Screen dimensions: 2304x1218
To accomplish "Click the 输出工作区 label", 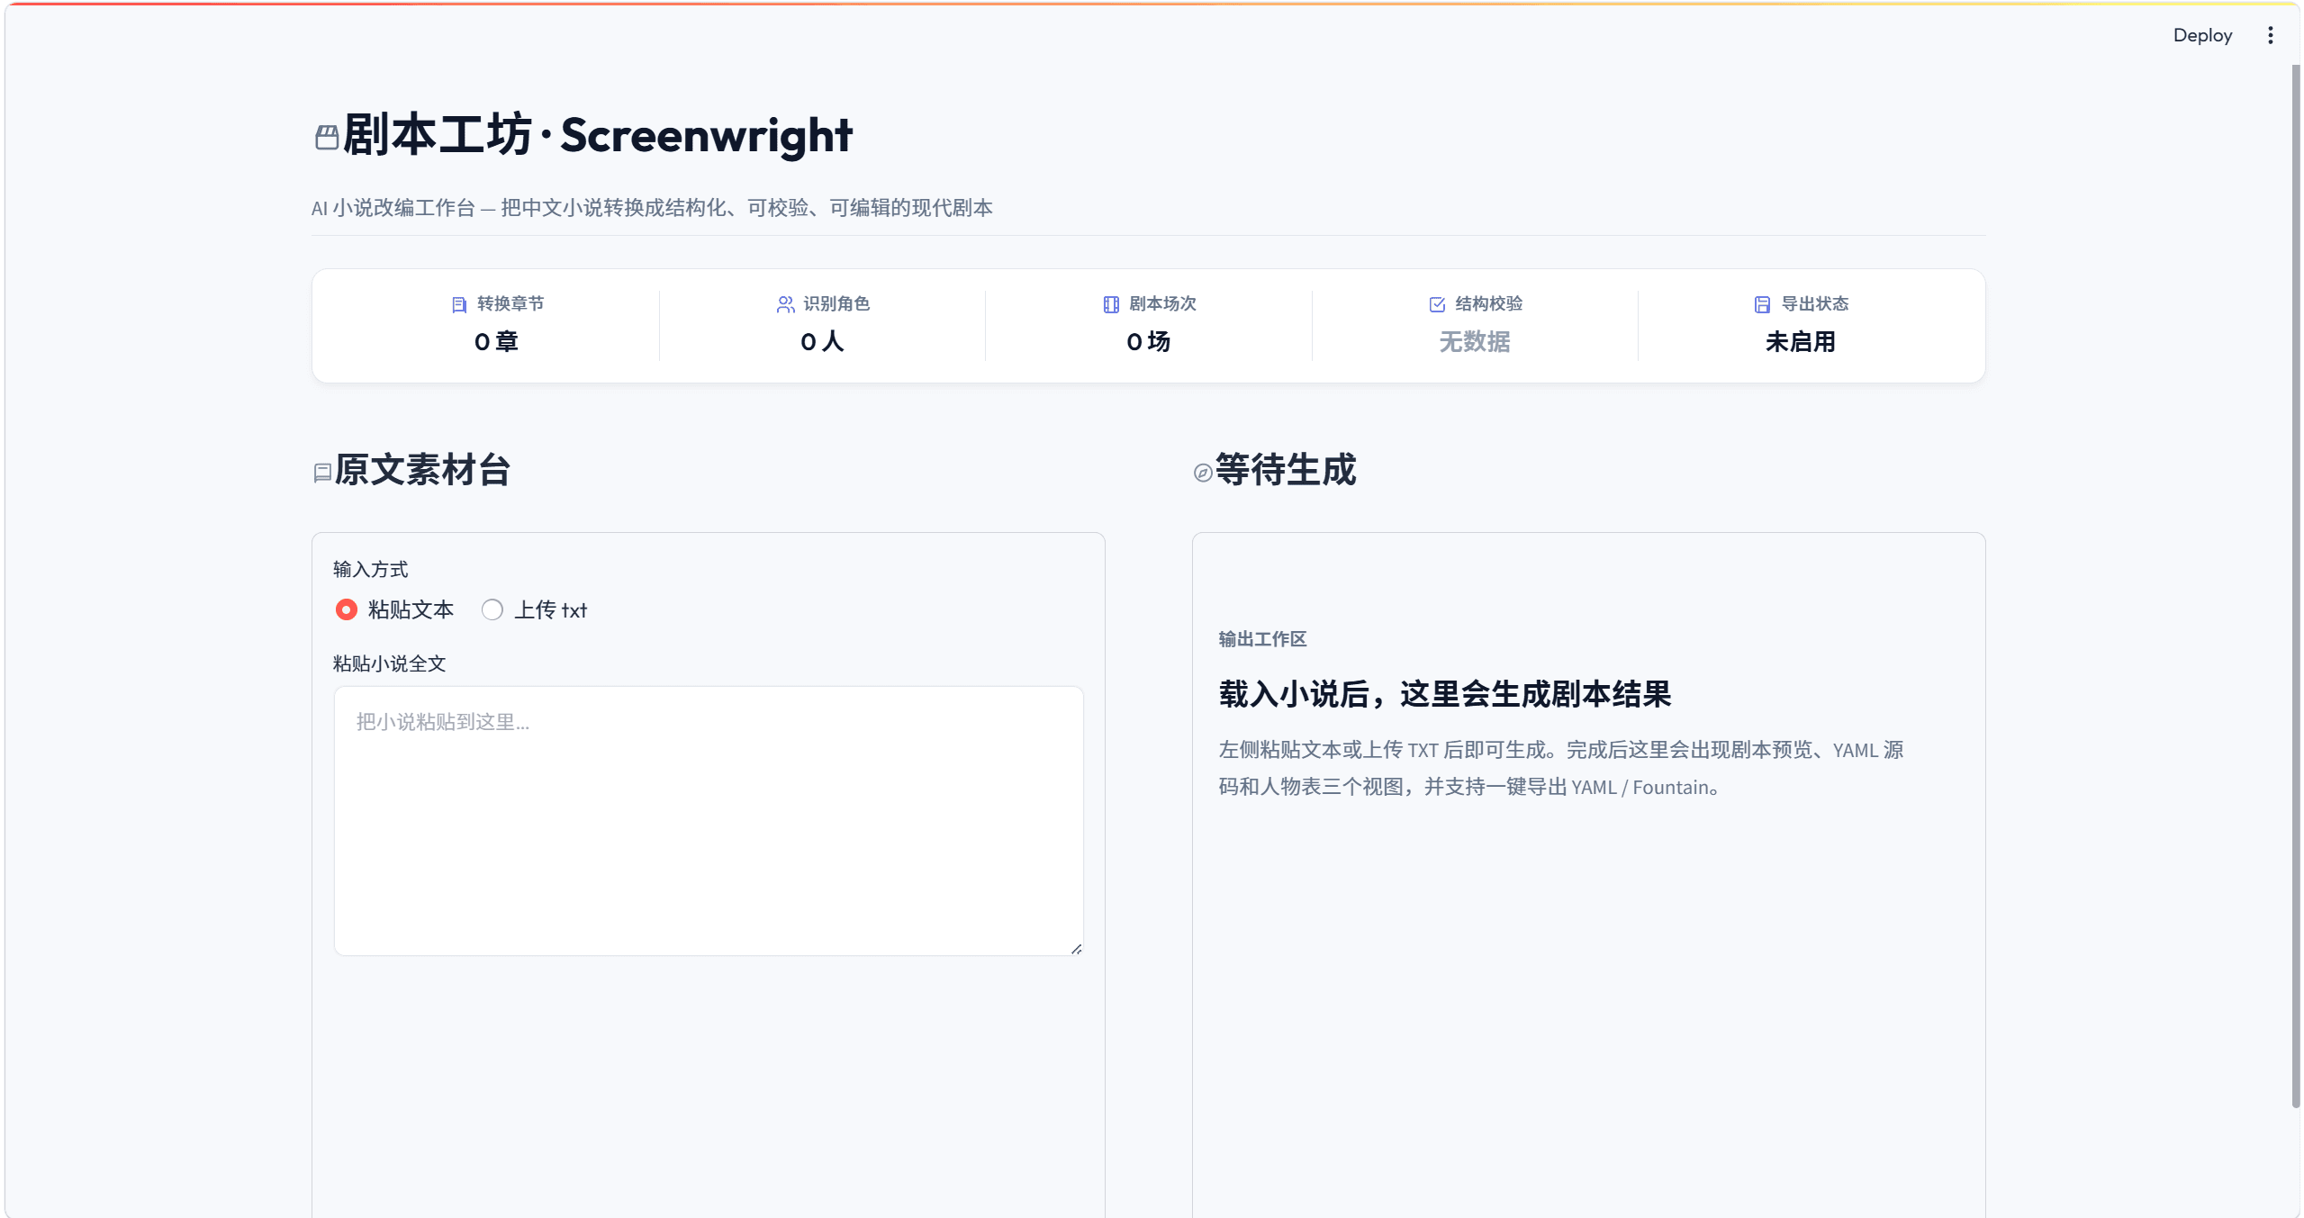I will (x=1262, y=639).
